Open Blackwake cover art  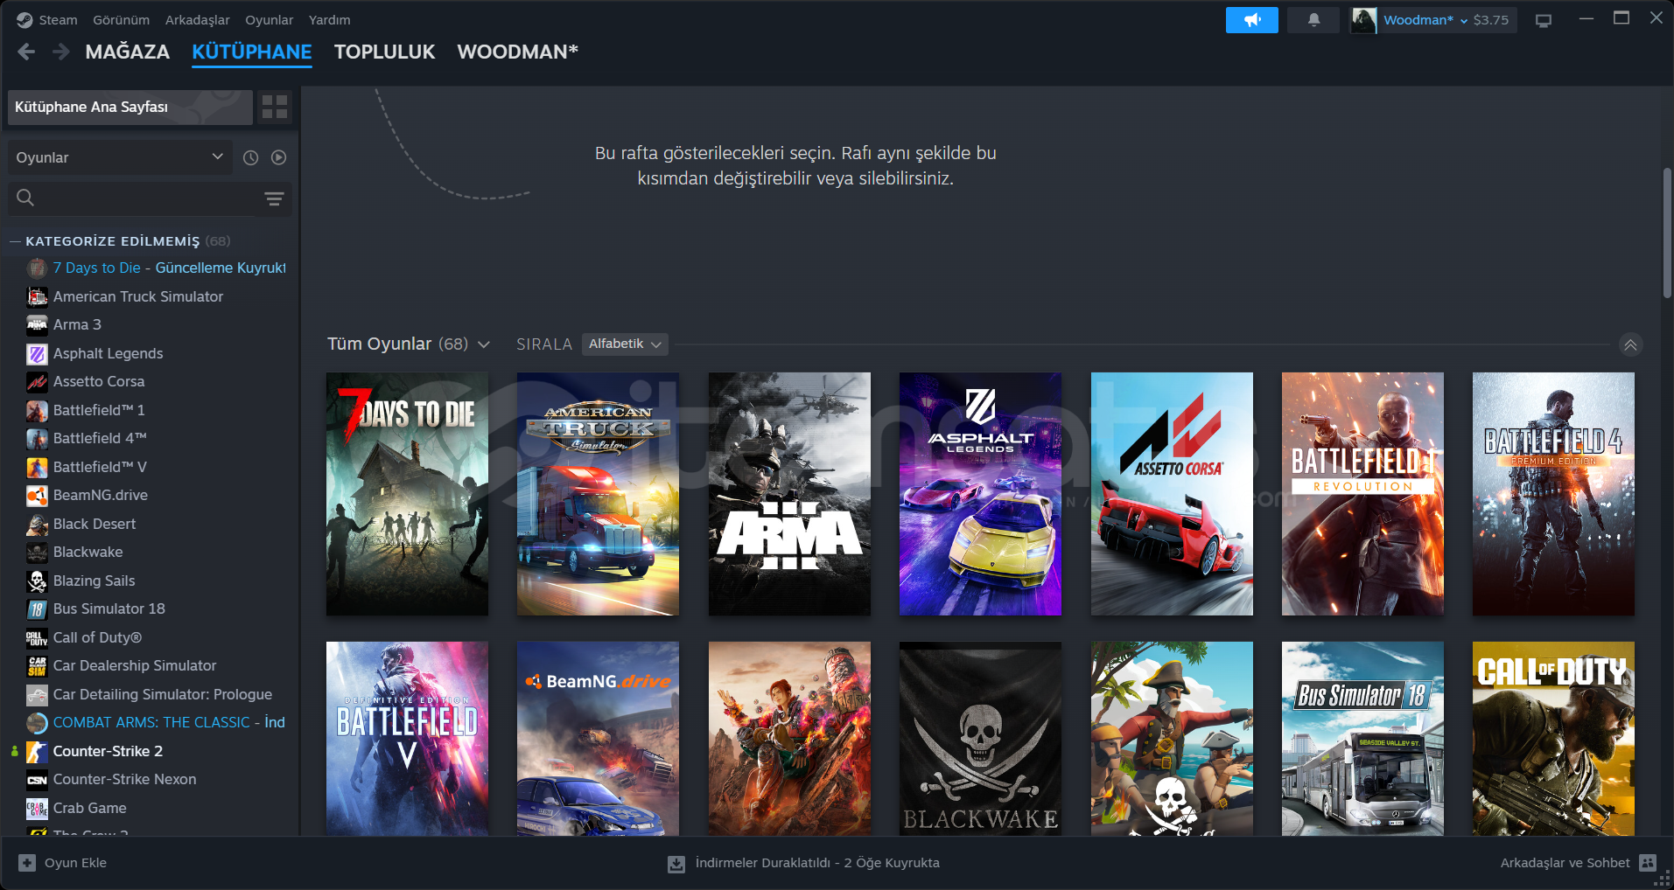pos(980,739)
